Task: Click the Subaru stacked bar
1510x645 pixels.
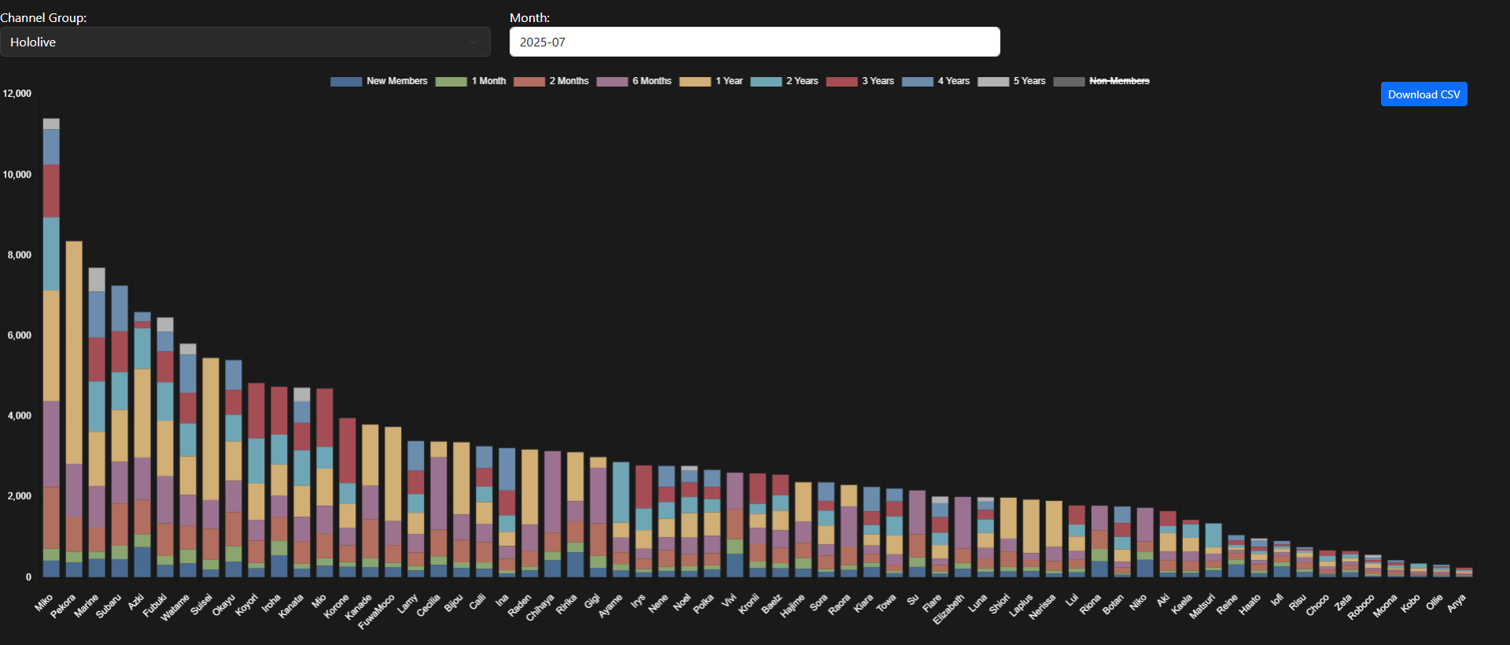Action: pos(120,431)
